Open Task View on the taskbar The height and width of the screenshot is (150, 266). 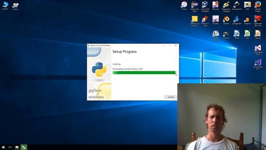(x=10, y=147)
